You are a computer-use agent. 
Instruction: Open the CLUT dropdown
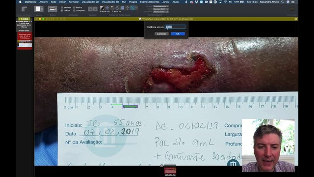[x=160, y=9]
